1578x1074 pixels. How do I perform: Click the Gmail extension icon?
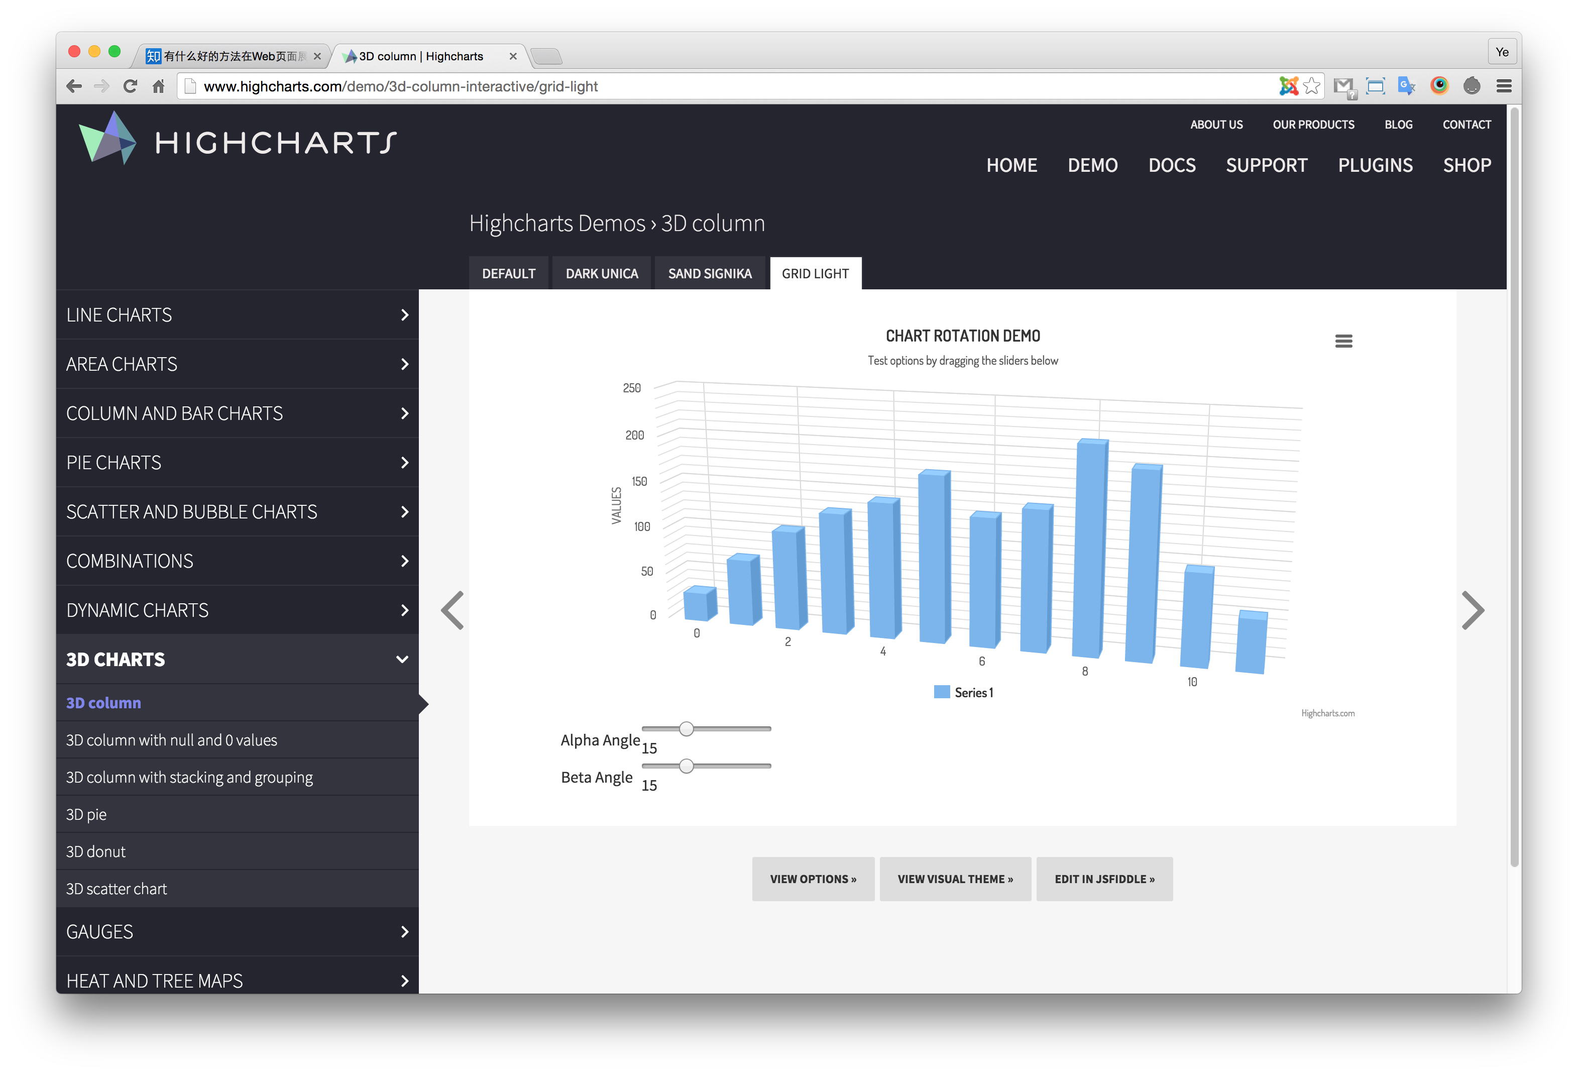(1344, 86)
